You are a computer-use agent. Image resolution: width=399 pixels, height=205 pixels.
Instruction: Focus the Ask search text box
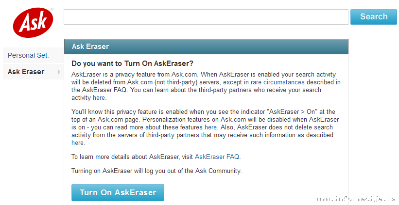[x=206, y=17]
